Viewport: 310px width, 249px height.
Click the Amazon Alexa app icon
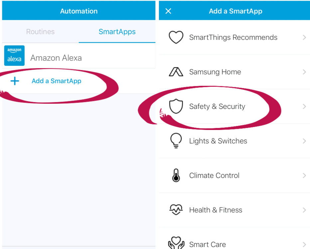[x=14, y=56]
